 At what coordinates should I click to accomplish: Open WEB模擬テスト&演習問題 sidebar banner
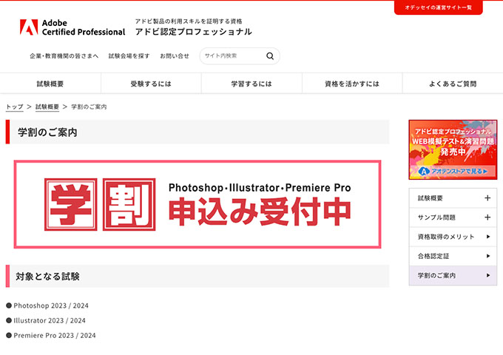(x=453, y=149)
